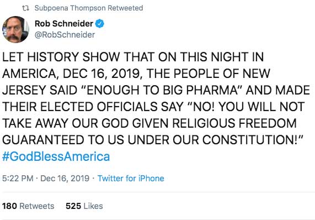Viewport: 315px width, 220px height.
Task: Open Rob Schneider's profile picture
Action: point(15,30)
